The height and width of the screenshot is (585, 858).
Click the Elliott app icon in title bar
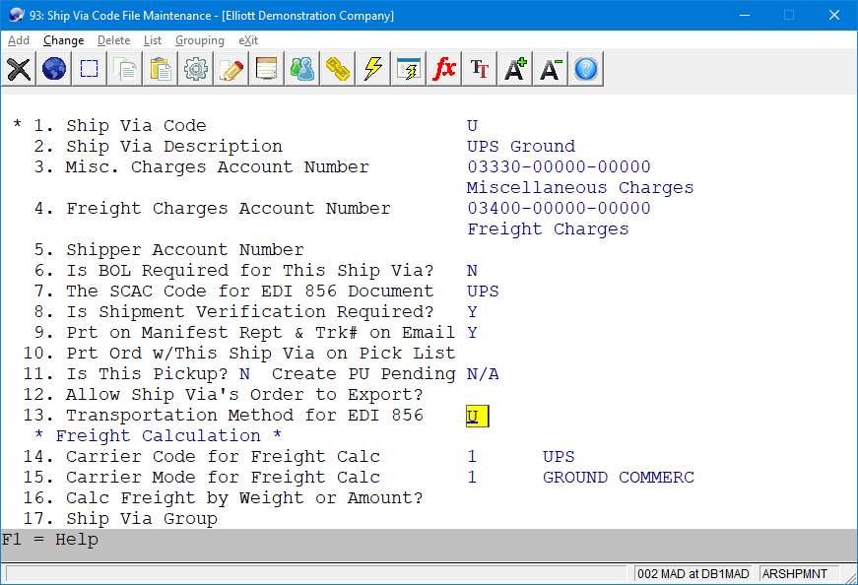[17, 15]
